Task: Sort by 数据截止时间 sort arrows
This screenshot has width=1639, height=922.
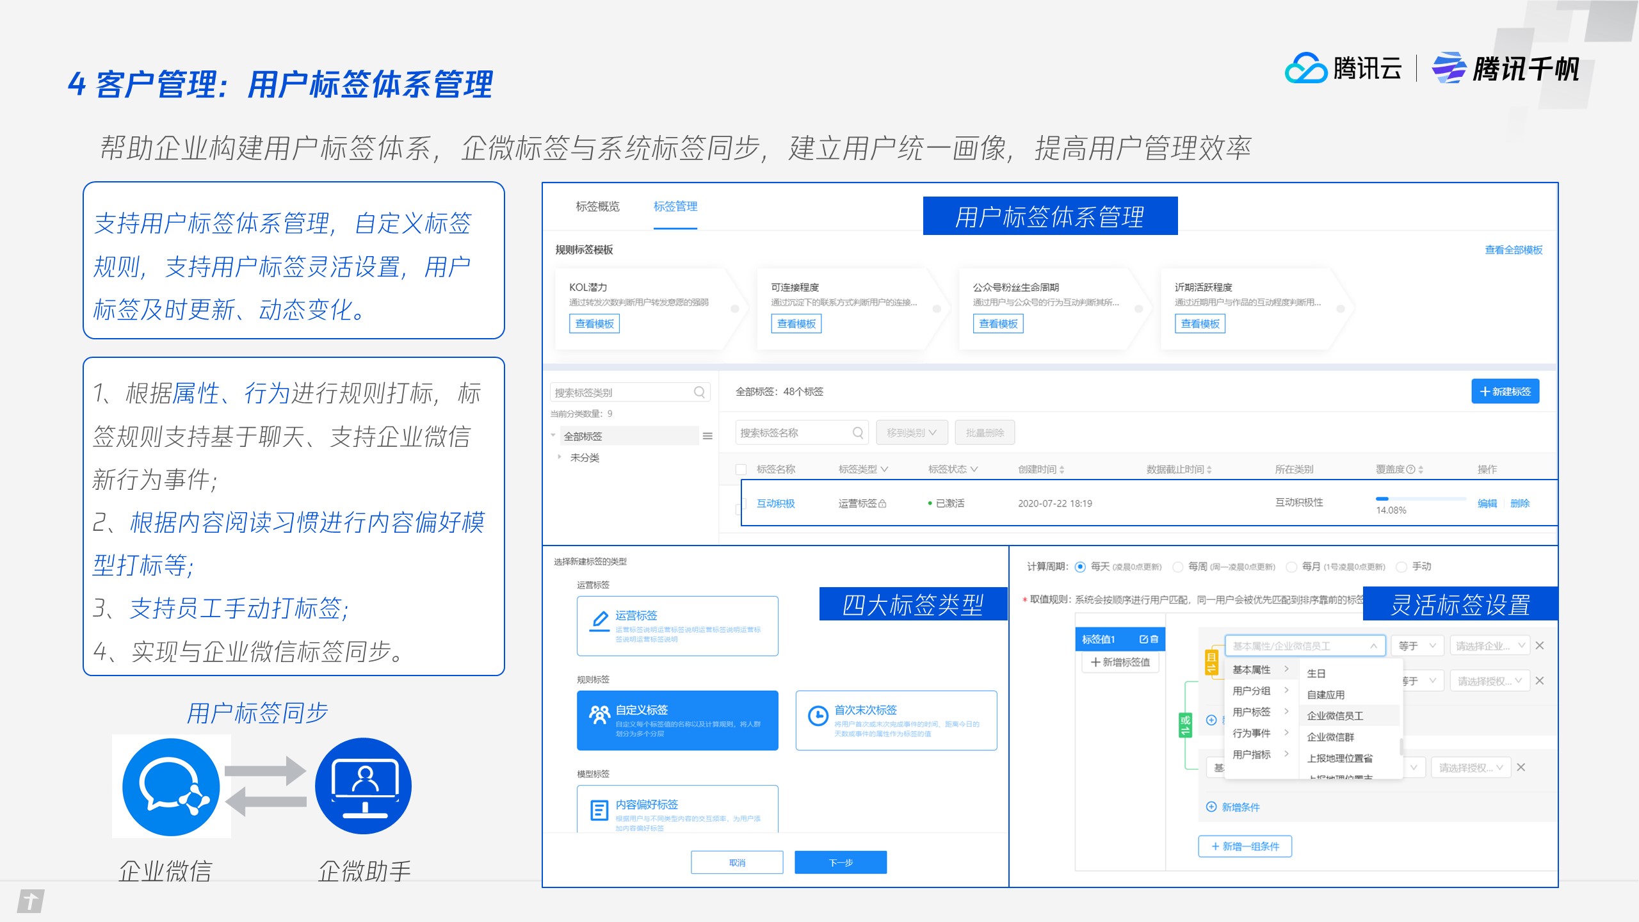Action: (x=1209, y=469)
